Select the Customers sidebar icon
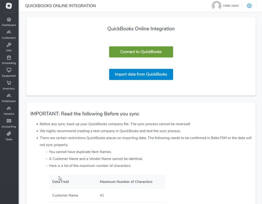This screenshot has width=262, height=204. click(x=9, y=34)
